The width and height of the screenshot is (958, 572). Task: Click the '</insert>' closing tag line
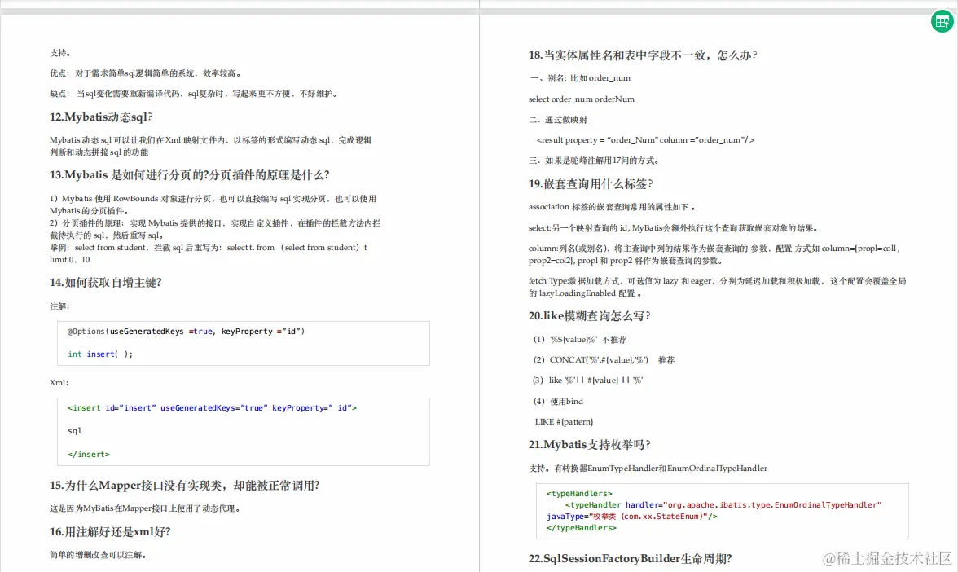[x=89, y=454]
